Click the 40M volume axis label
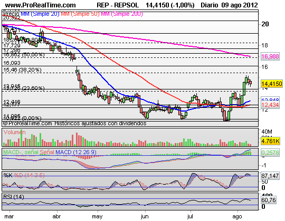Image resolution: width=285 pixels, height=221 pixels. [267, 132]
